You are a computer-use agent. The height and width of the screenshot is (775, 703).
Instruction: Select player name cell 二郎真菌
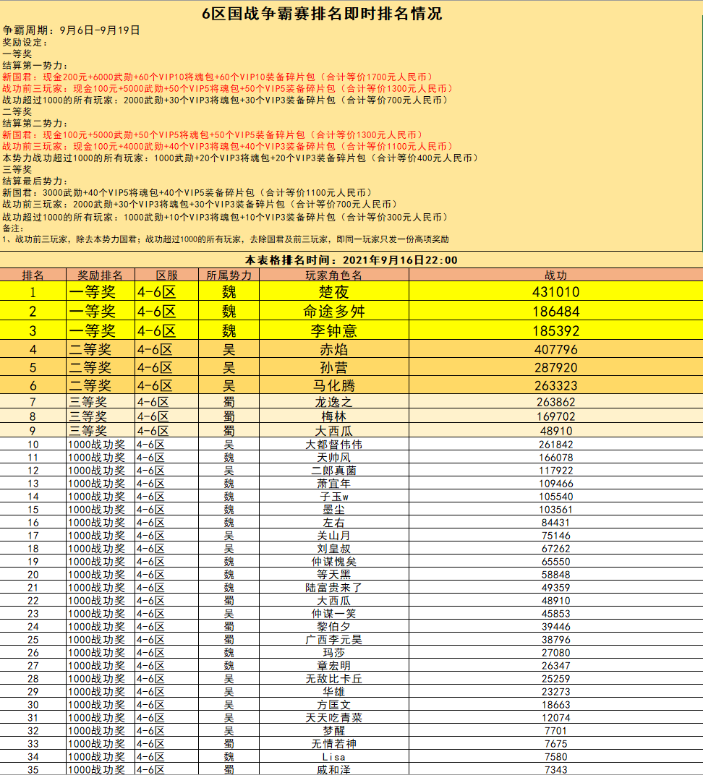coord(333,470)
